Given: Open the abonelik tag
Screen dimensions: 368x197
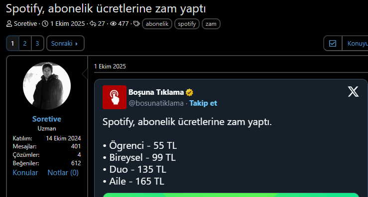Looking at the screenshot, I should 157,24.
